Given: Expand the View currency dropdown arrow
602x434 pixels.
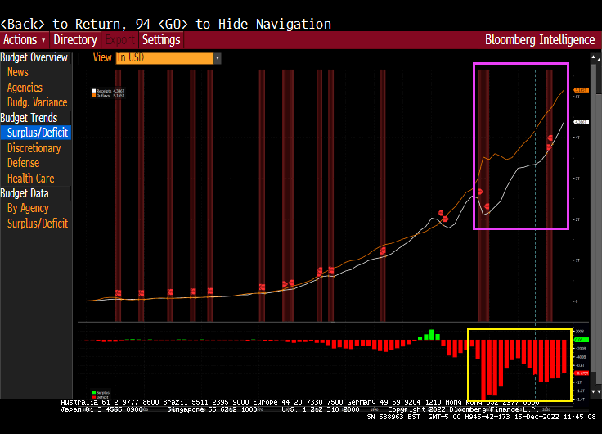Looking at the screenshot, I should (x=218, y=58).
